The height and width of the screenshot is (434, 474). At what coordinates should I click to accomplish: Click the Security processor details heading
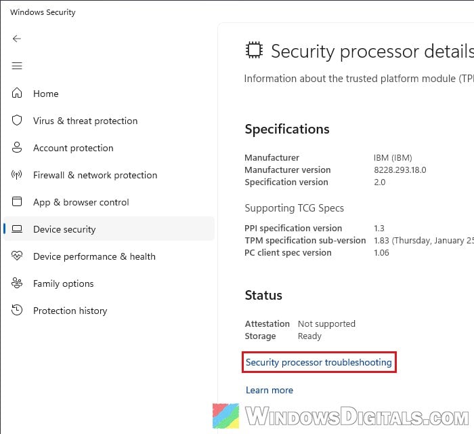(x=372, y=51)
